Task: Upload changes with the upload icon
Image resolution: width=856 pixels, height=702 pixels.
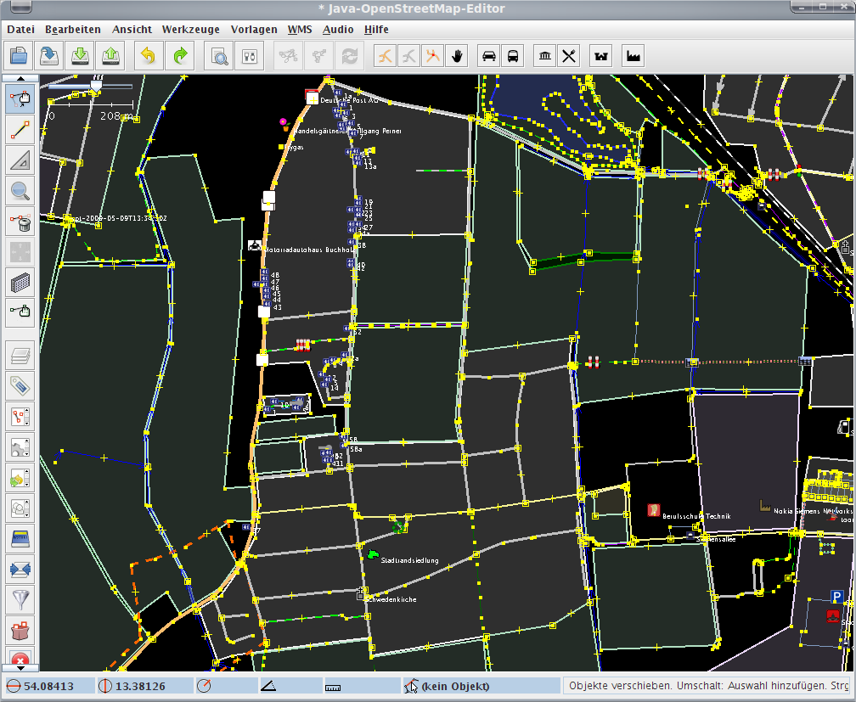Action: pyautogui.click(x=111, y=56)
